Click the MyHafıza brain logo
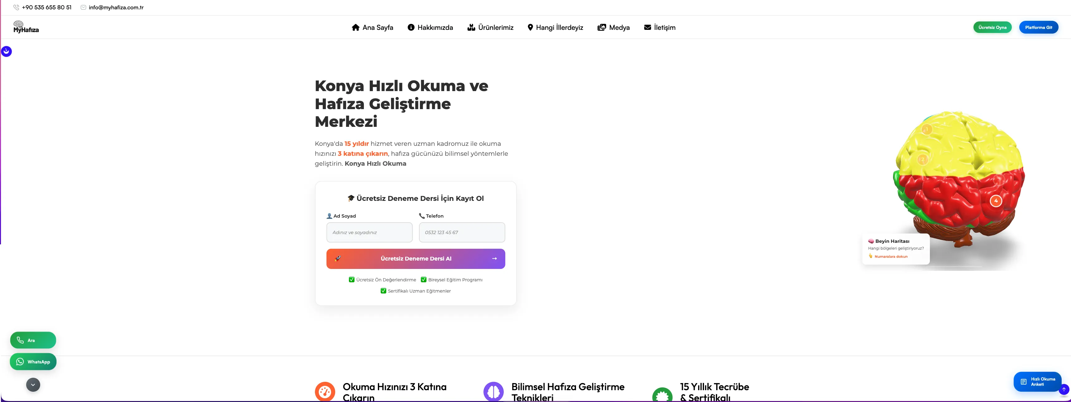Screen dimensions: 1071x402 click(26, 27)
